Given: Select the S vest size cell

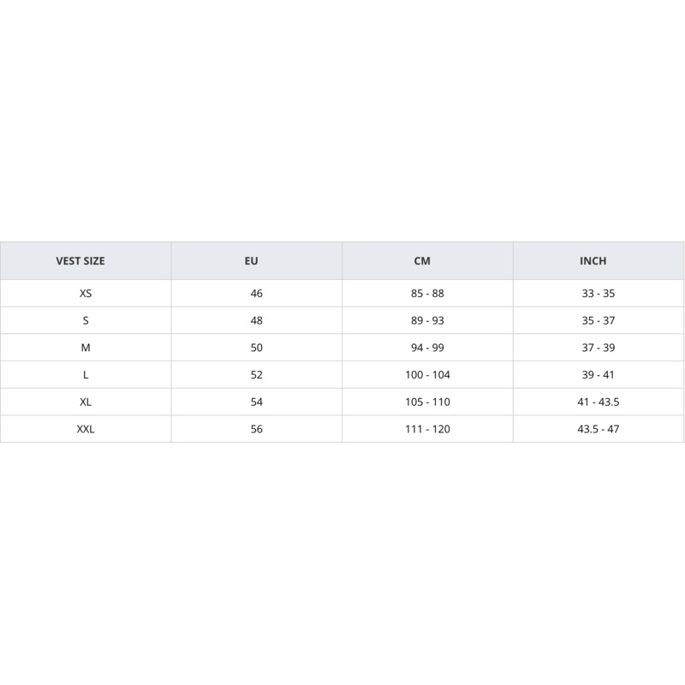Looking at the screenshot, I should [x=86, y=320].
